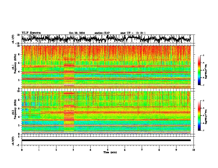The image size is (218, 168).
Task: Click the "-3" label on ch.2 color bar
Action: (203, 101)
